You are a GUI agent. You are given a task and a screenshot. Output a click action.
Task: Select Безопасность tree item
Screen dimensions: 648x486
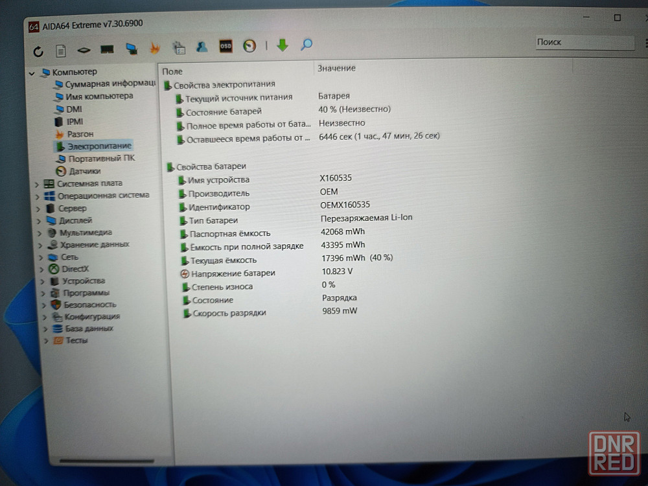pos(84,305)
